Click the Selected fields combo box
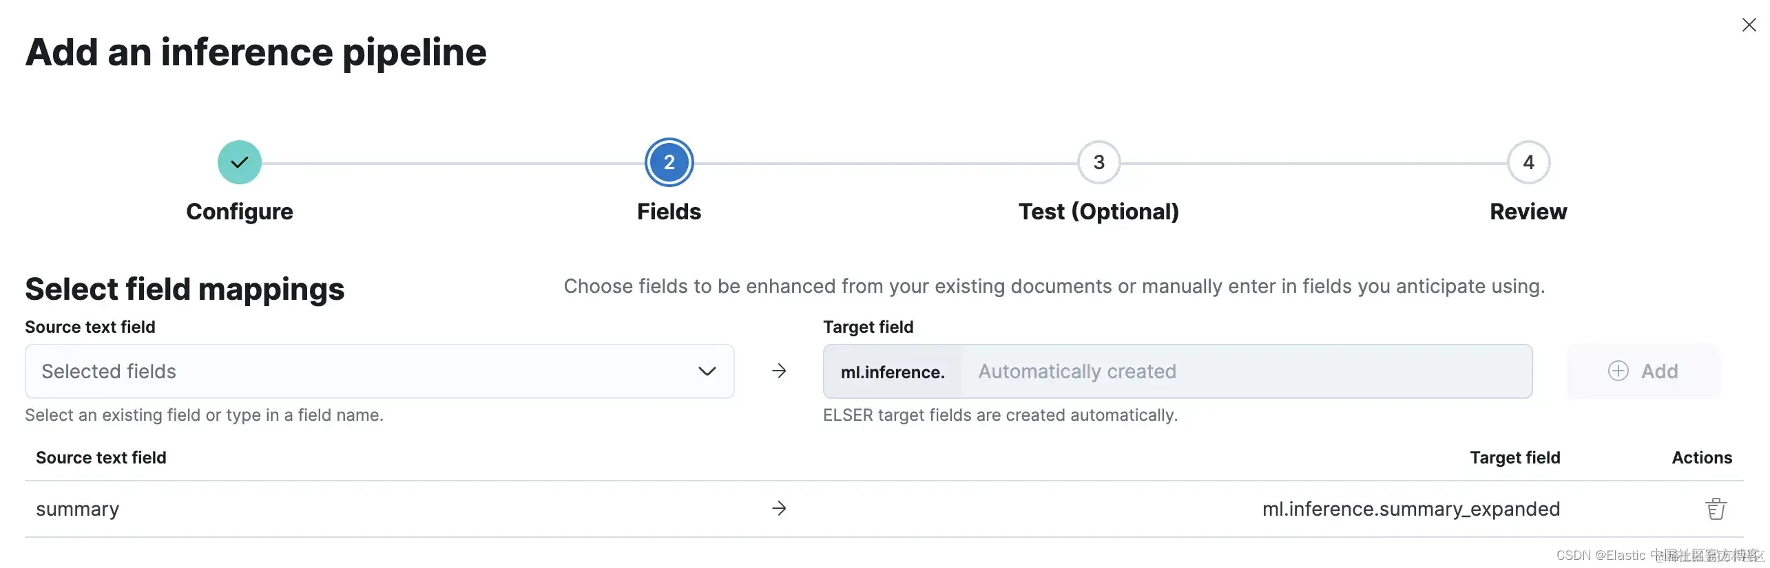 (358, 371)
